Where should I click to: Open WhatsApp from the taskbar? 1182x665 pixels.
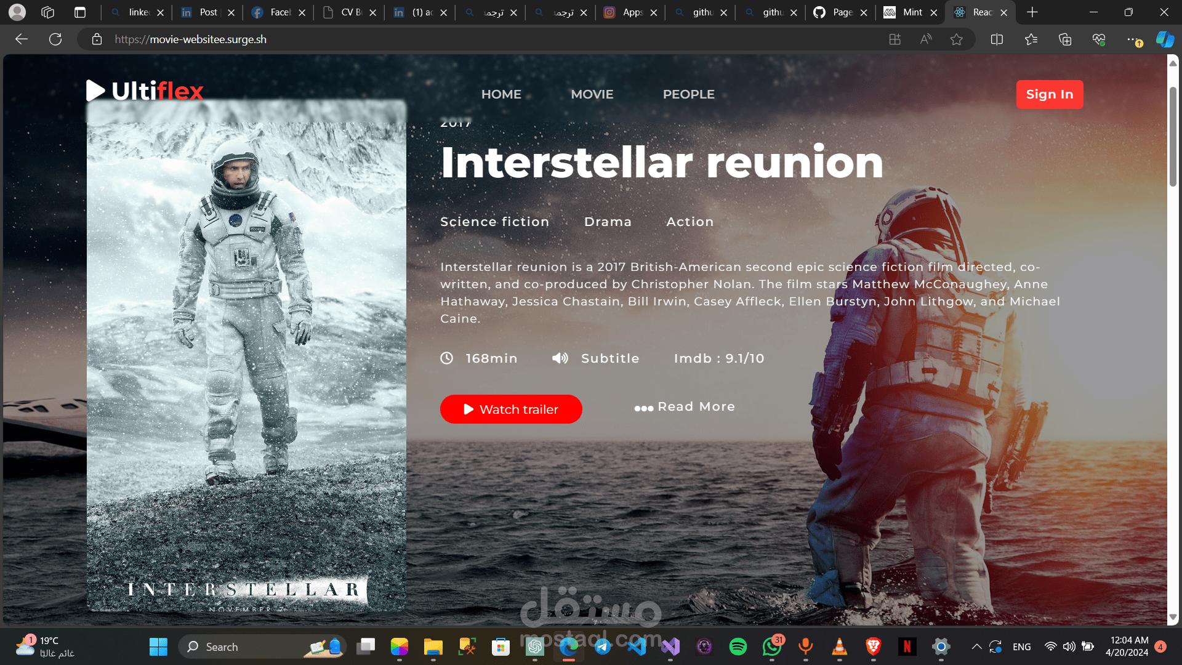(772, 647)
